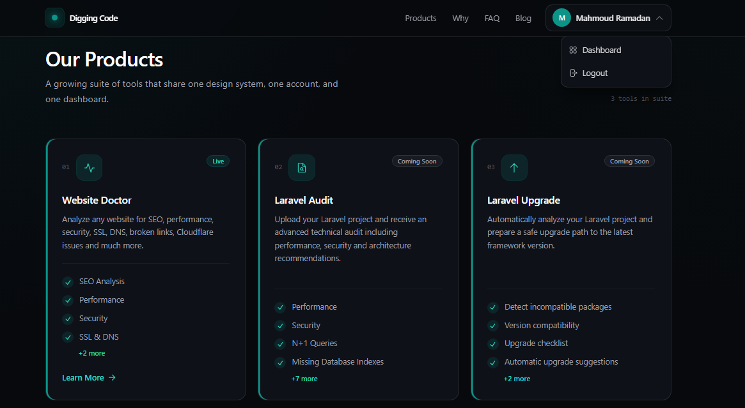Click the check icon beside SSL & DNS

pyautogui.click(x=68, y=337)
